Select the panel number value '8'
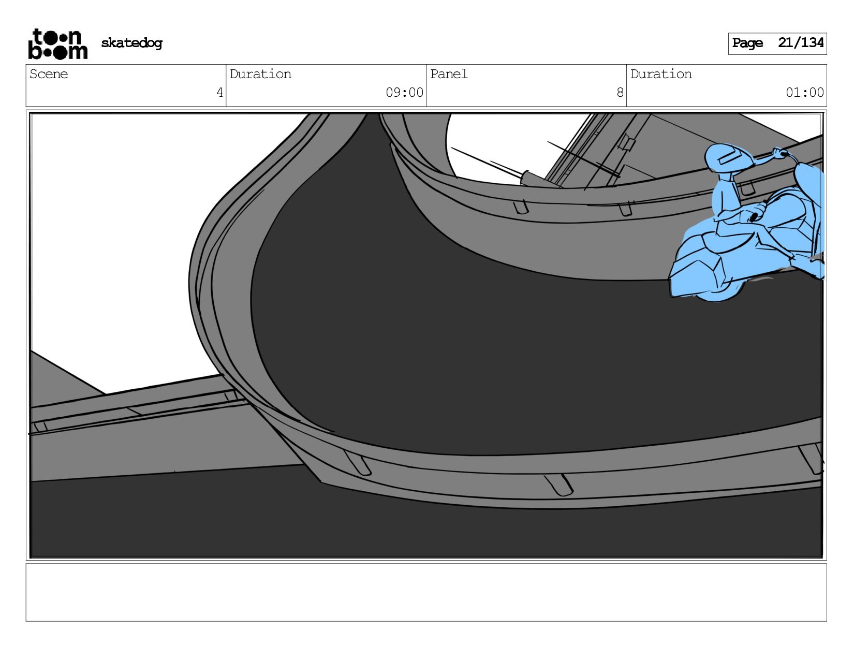 tap(620, 93)
